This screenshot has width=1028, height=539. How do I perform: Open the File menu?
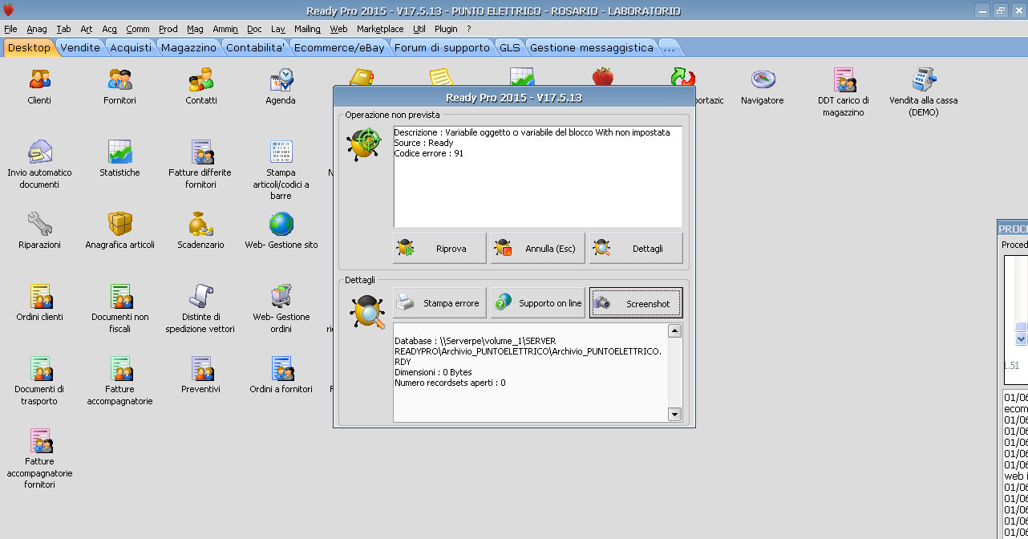(x=10, y=29)
